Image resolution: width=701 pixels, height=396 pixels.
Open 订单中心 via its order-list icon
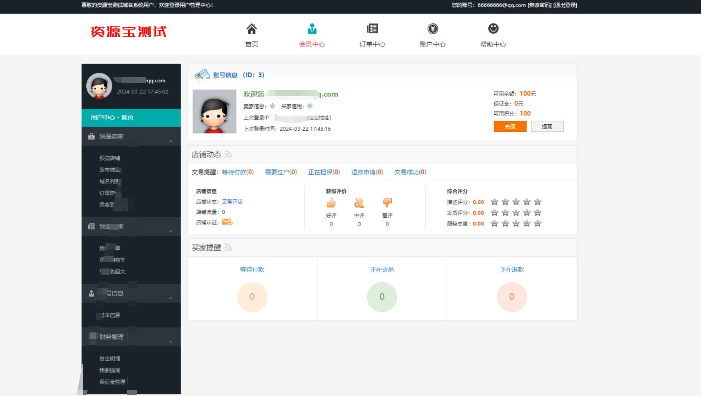tap(372, 28)
